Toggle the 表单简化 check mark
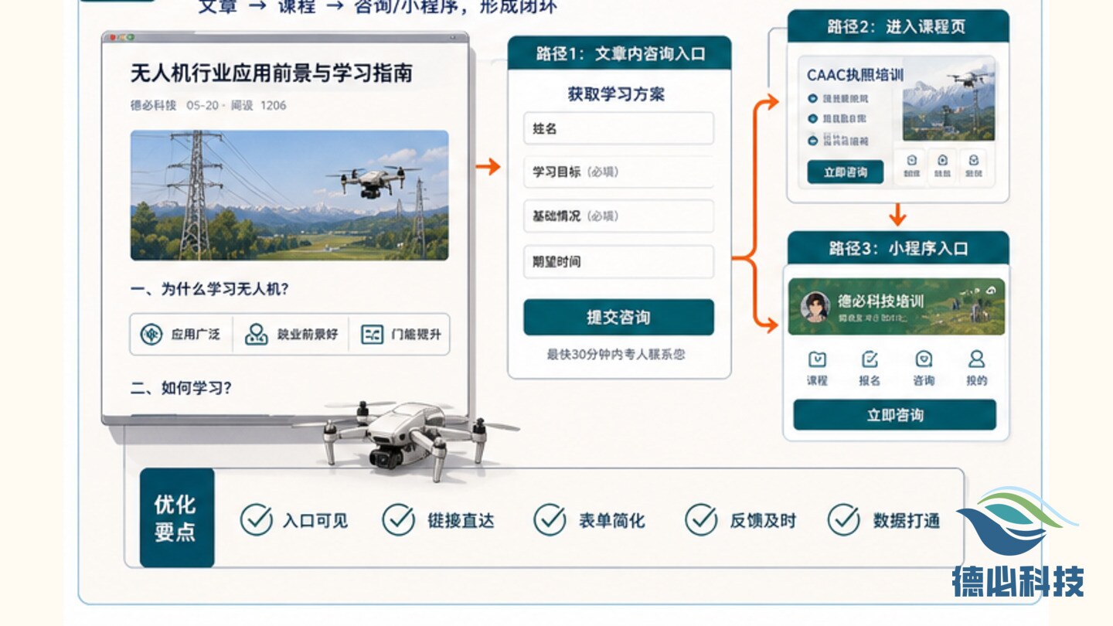Screen dimensions: 1113x626 (x=550, y=520)
